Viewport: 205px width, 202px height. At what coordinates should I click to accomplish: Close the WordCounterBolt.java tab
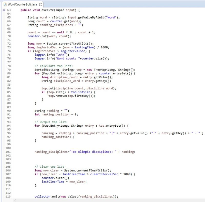[x=40, y=4]
